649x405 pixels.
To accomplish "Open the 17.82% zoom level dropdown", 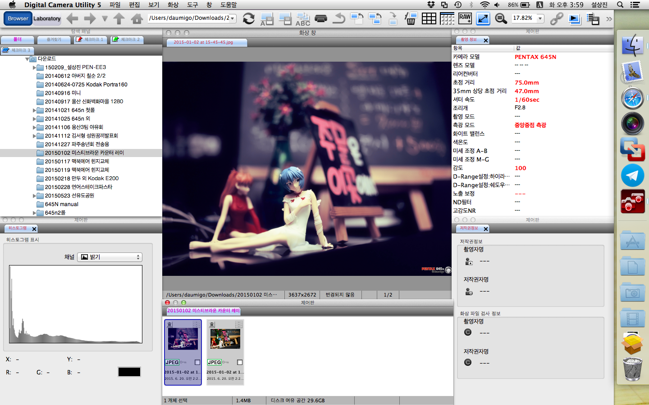I will point(540,18).
